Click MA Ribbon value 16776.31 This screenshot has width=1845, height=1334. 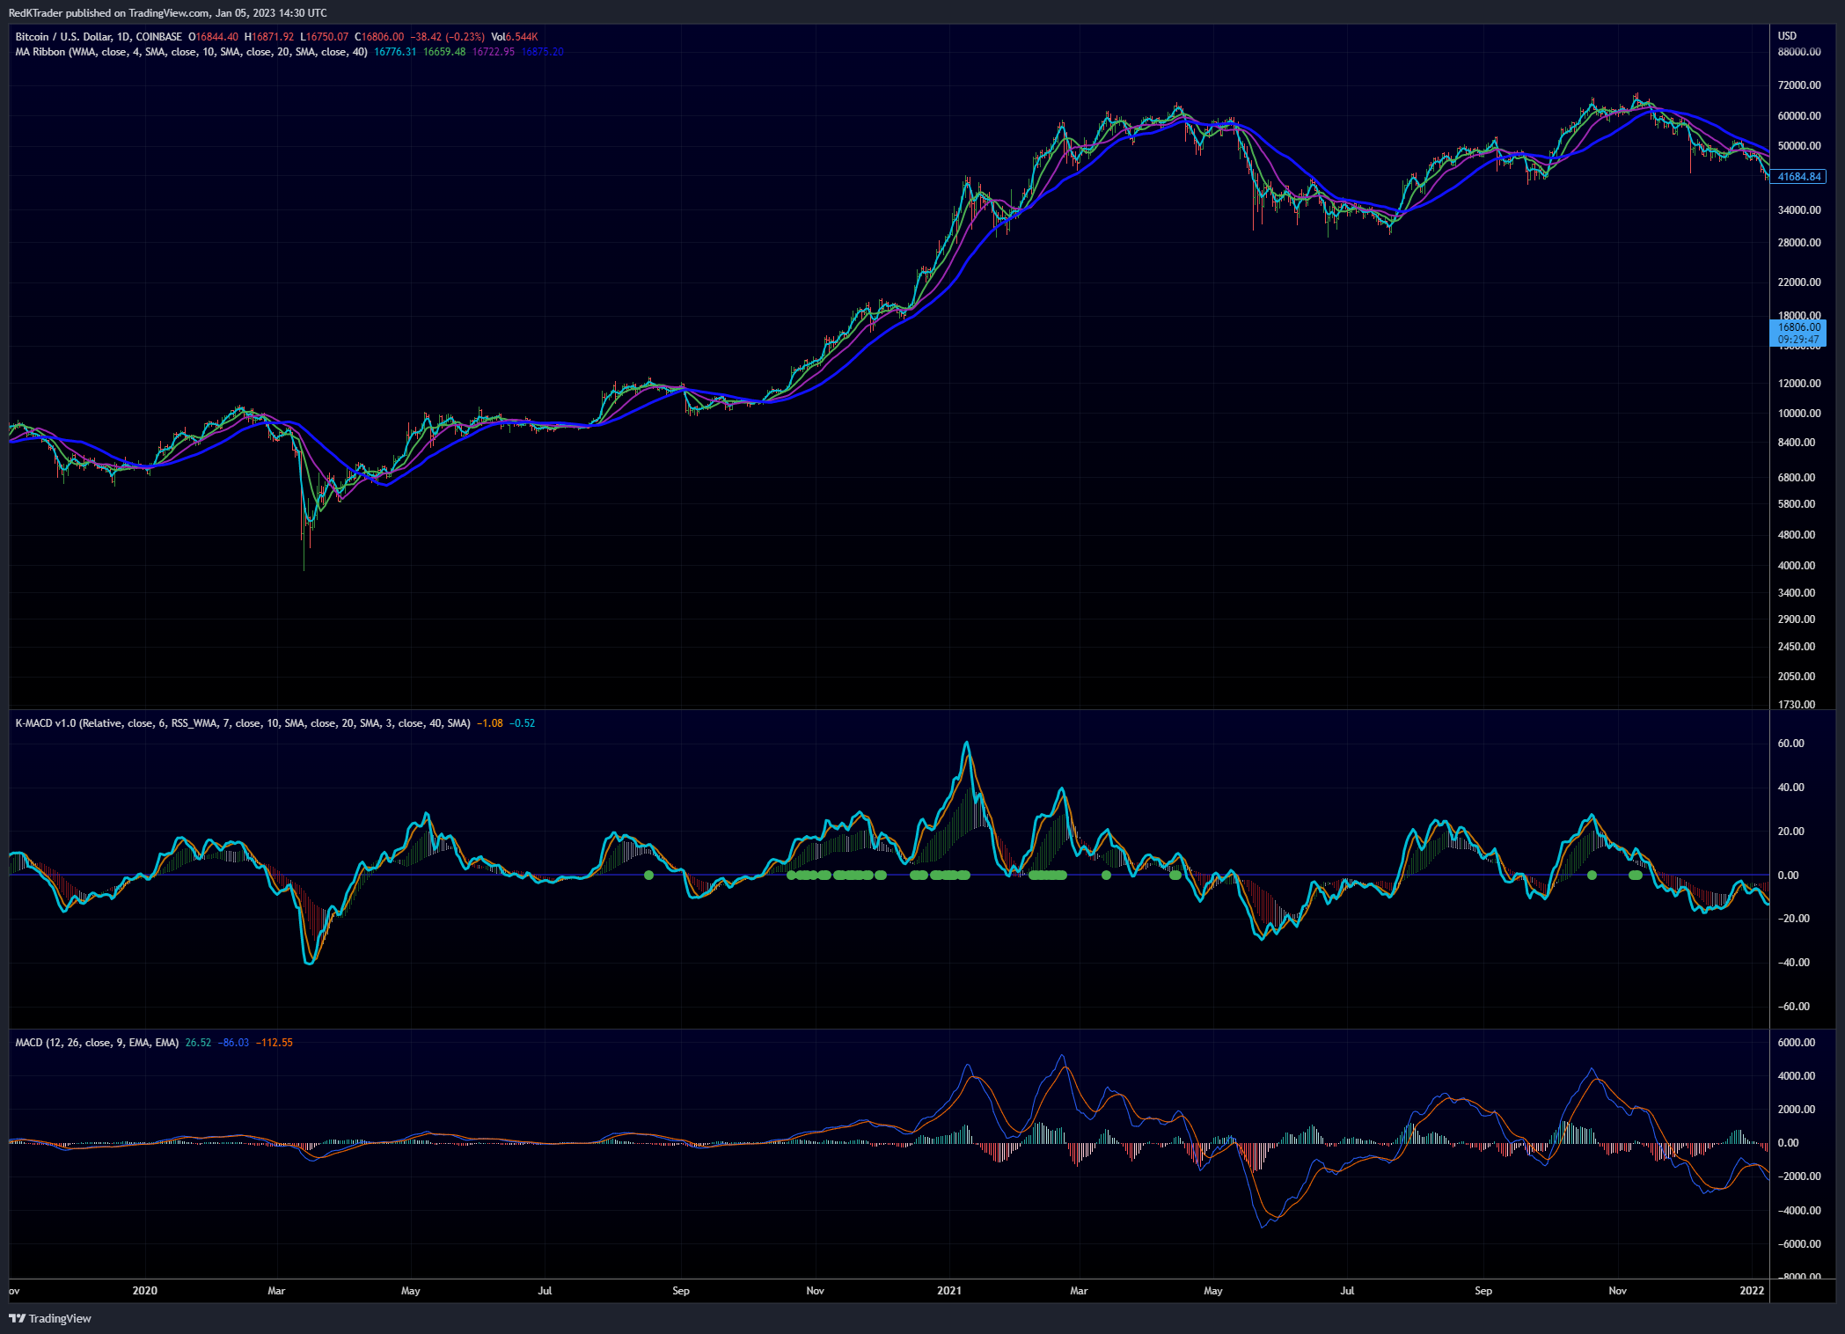click(x=395, y=52)
